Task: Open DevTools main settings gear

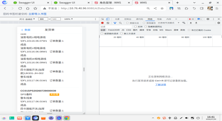Action: coord(208,19)
